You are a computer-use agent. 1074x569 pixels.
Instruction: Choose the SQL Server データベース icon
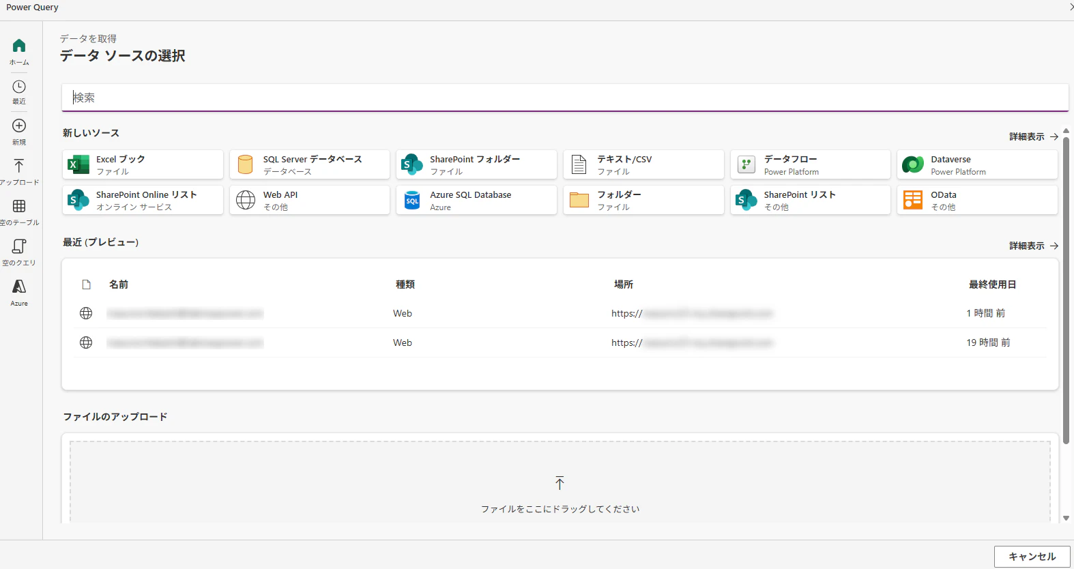tap(246, 164)
